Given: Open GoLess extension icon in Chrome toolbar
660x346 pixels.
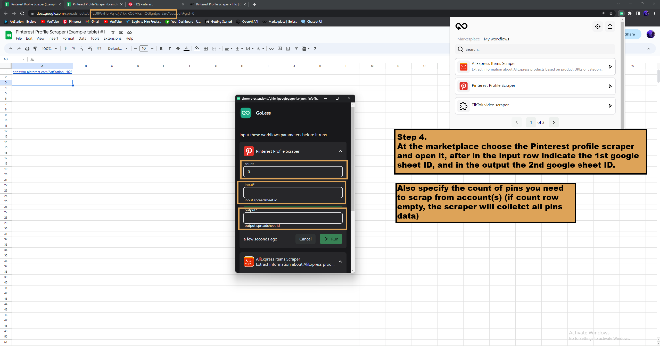Looking at the screenshot, I should [x=621, y=13].
